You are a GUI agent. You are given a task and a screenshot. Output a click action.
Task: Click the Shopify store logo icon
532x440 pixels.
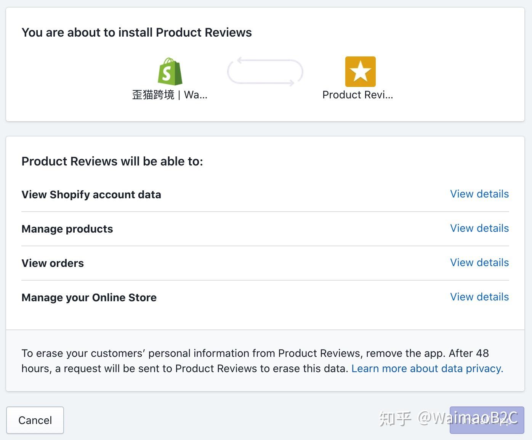[170, 72]
